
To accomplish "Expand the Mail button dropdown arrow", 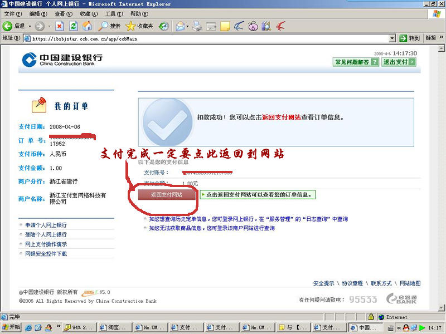I will pyautogui.click(x=187, y=26).
